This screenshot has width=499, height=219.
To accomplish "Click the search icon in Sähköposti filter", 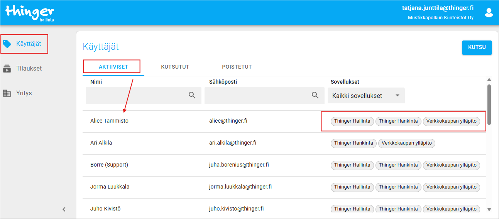I will tap(315, 95).
